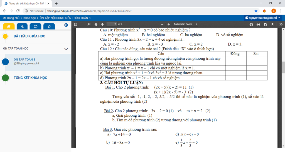This screenshot has width=285, height=152.
Task: Click TỔNG KẾT KHÓA HỌC item
Action: tap(30, 78)
